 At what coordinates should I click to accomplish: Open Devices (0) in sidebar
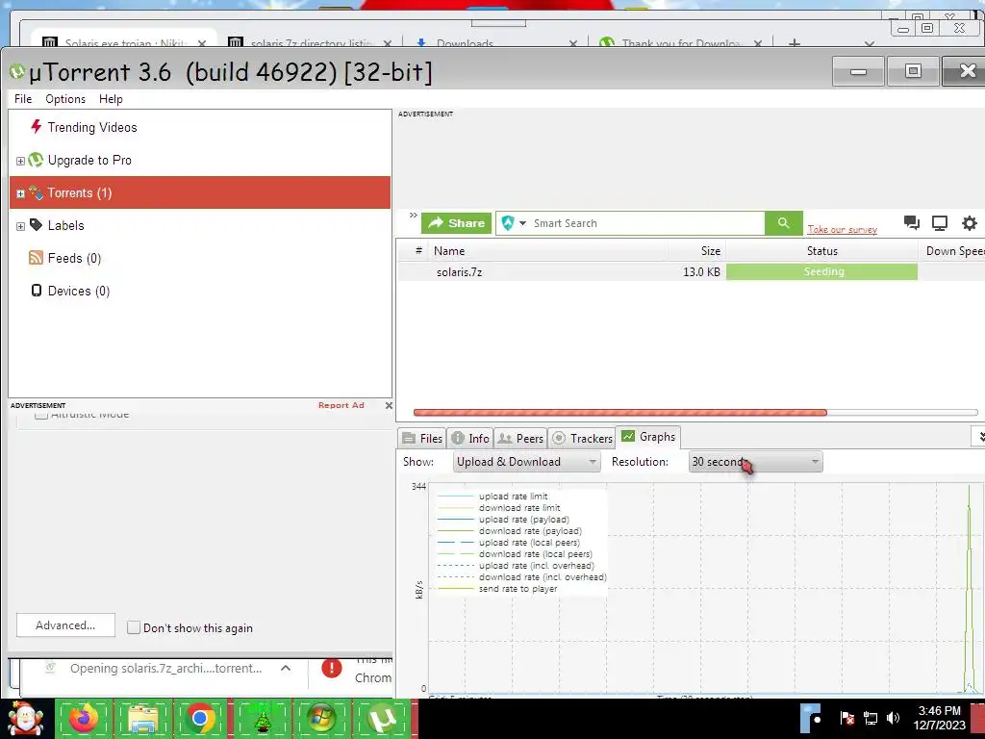point(79,291)
